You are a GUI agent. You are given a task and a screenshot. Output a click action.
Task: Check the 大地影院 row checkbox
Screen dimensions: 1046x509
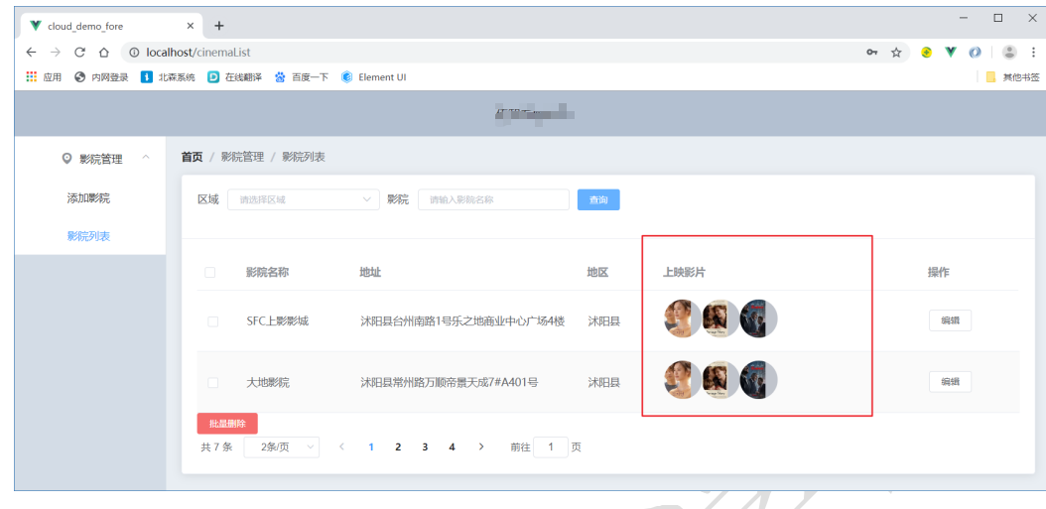tap(212, 383)
